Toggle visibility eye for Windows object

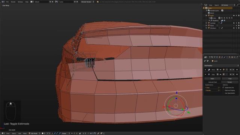click(x=234, y=28)
